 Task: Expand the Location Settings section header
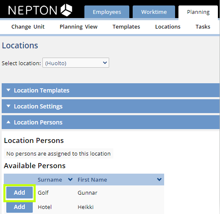[110, 106]
